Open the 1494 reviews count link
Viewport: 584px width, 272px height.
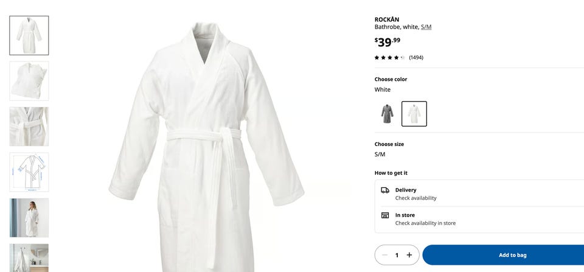(416, 57)
